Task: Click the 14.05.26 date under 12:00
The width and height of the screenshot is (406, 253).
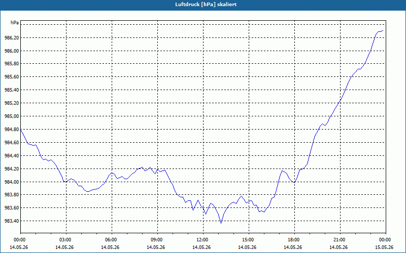Action: 201,247
